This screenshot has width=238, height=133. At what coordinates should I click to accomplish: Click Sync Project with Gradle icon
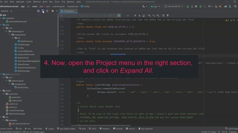coord(226,7)
